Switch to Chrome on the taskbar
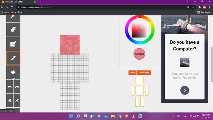213x120 pixels. 120,116
